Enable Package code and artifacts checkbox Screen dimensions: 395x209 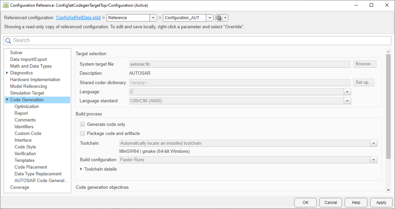[83, 134]
